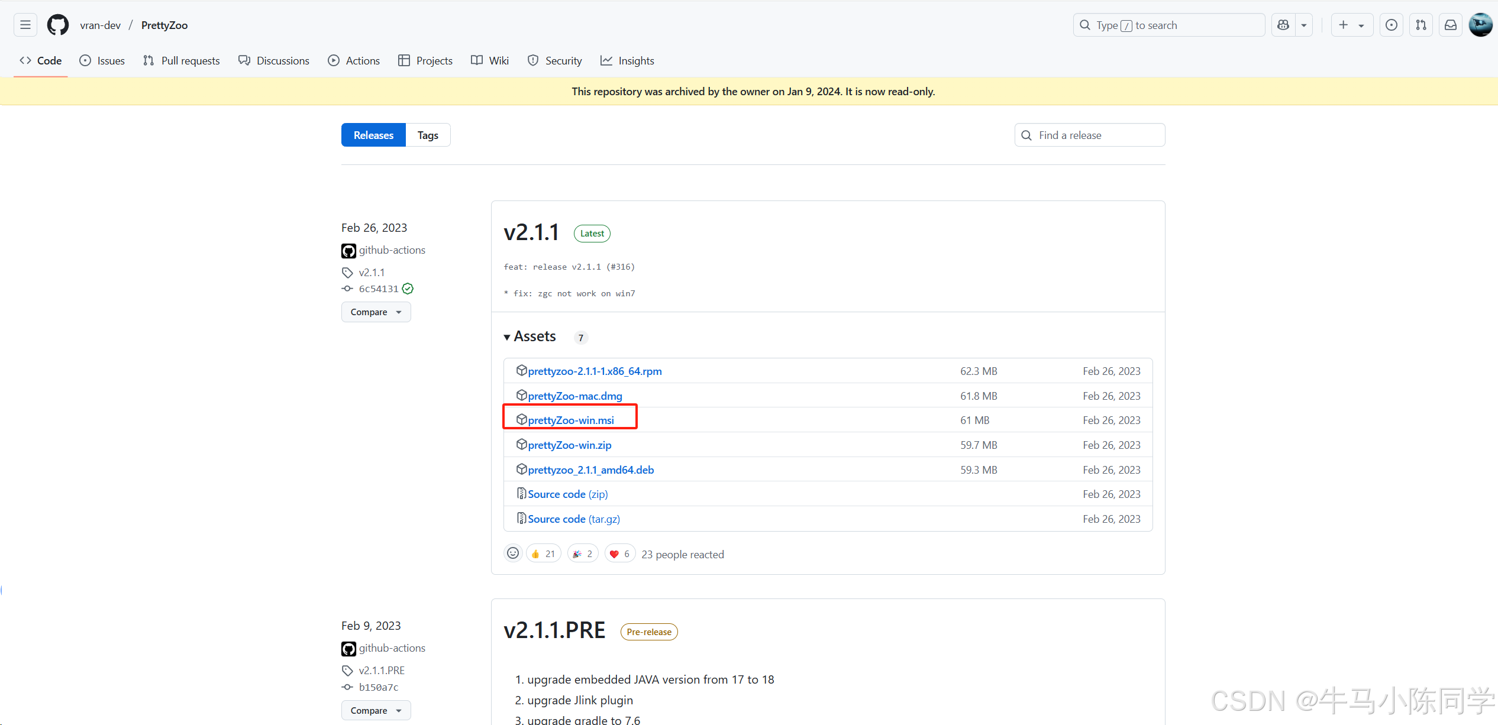Click '23 people reacted' text
This screenshot has height=725, width=1498.
[683, 554]
